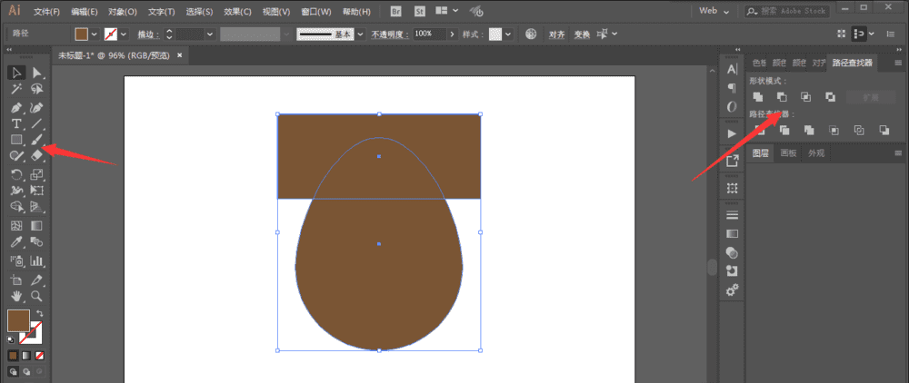
Task: Open the 基本 brush definition dropdown
Action: pos(360,34)
